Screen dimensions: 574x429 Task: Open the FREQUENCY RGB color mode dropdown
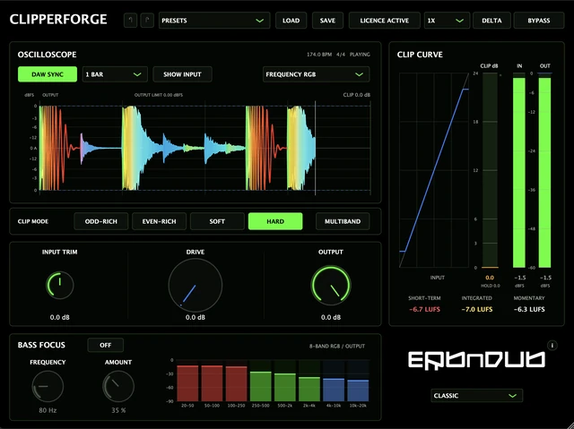[x=316, y=74]
